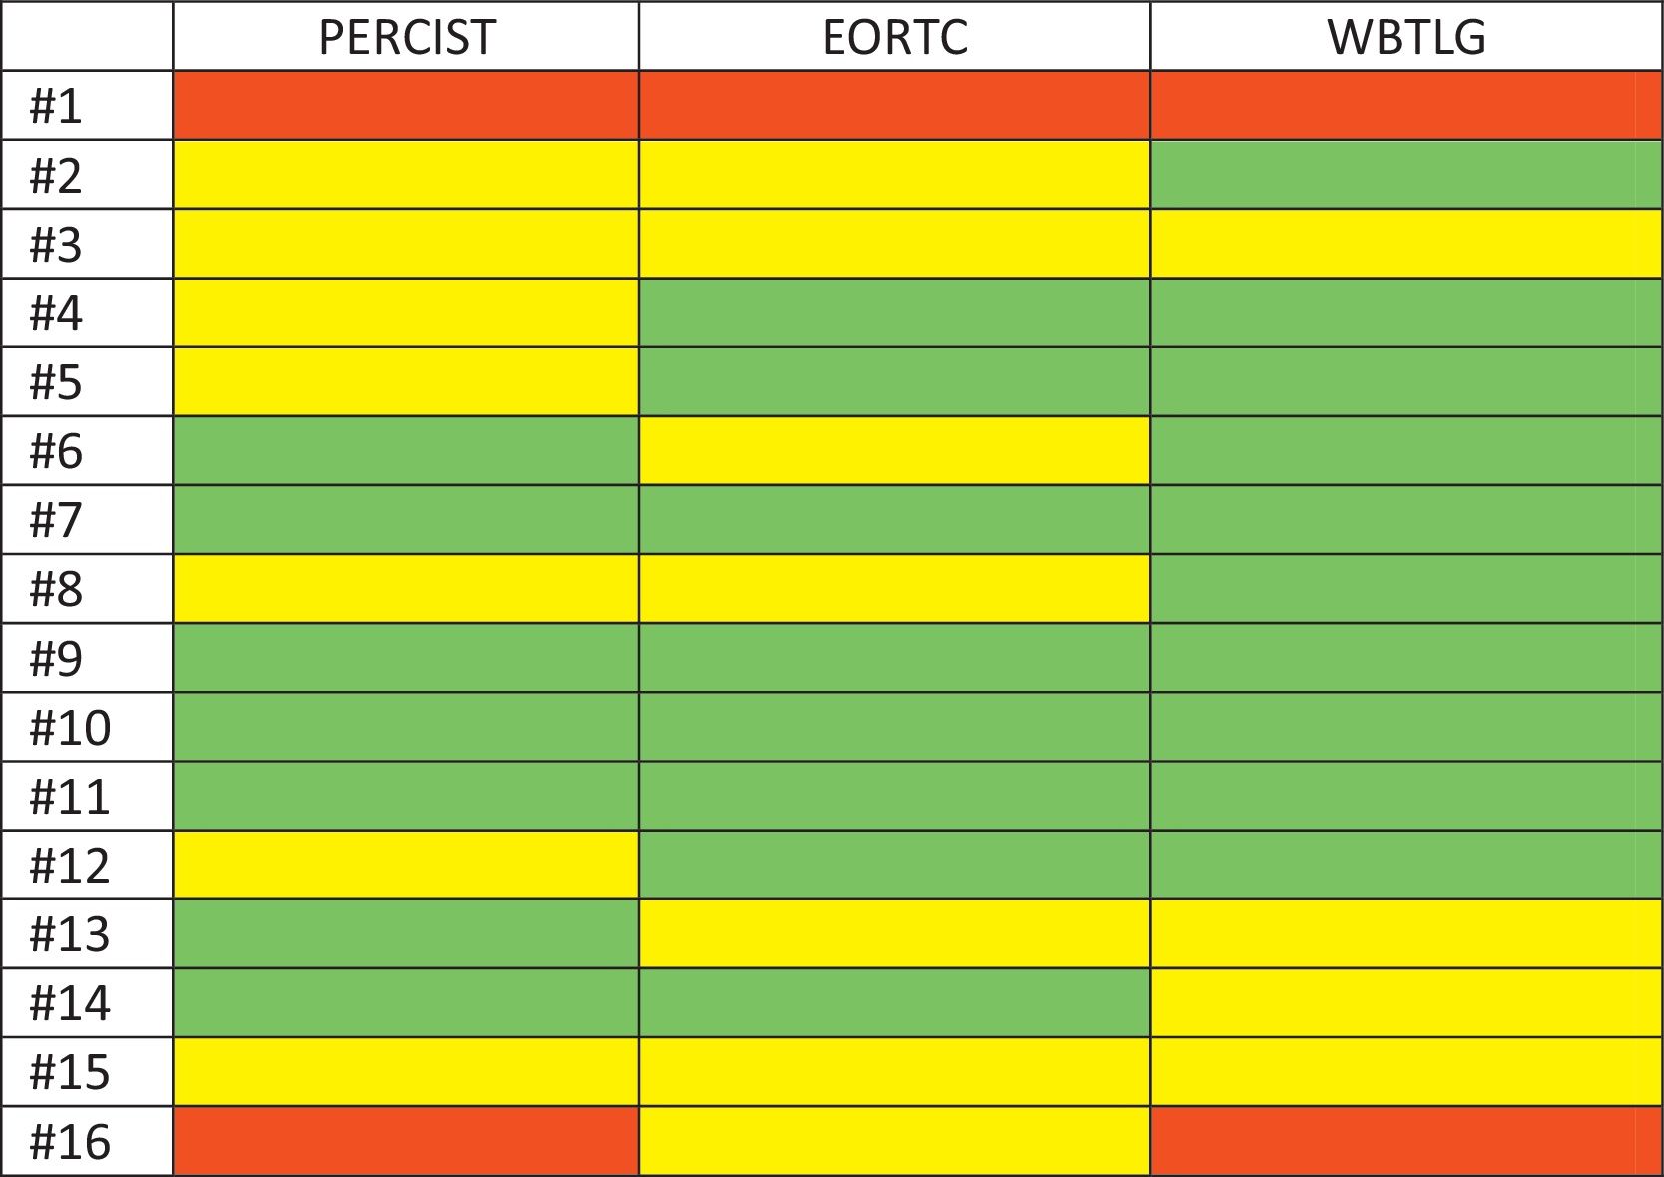Viewport: 1664px width, 1177px height.
Task: Click the WBTLG column header
Action: tap(1405, 37)
